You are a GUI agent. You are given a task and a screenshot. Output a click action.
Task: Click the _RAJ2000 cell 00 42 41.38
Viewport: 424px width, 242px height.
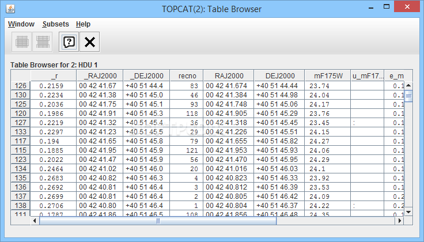100,95
